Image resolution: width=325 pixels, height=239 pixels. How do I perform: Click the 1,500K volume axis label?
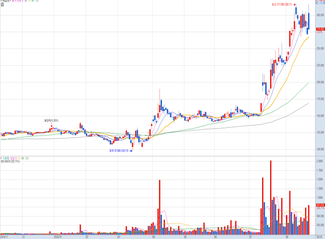(320, 180)
